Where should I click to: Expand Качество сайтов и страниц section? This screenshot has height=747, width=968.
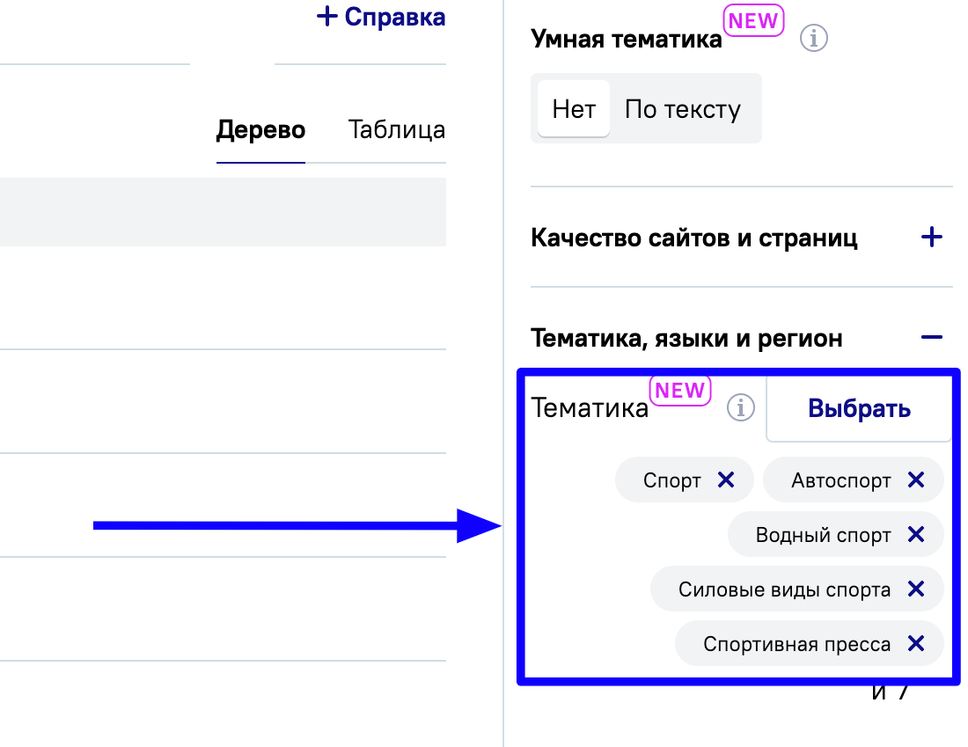[931, 238]
